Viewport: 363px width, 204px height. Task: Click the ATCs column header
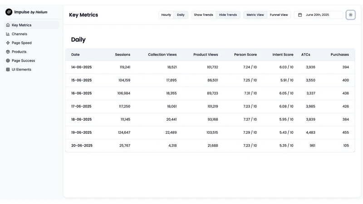(305, 54)
